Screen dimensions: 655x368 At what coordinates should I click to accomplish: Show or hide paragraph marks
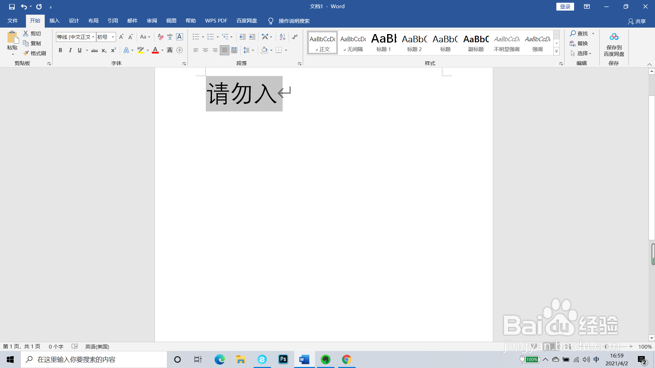[x=295, y=37]
